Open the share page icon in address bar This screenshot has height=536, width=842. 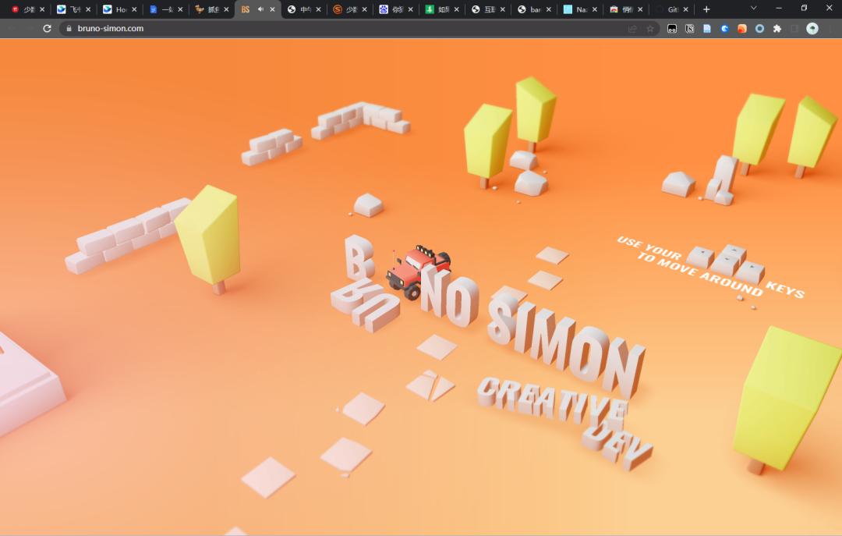[632, 29]
